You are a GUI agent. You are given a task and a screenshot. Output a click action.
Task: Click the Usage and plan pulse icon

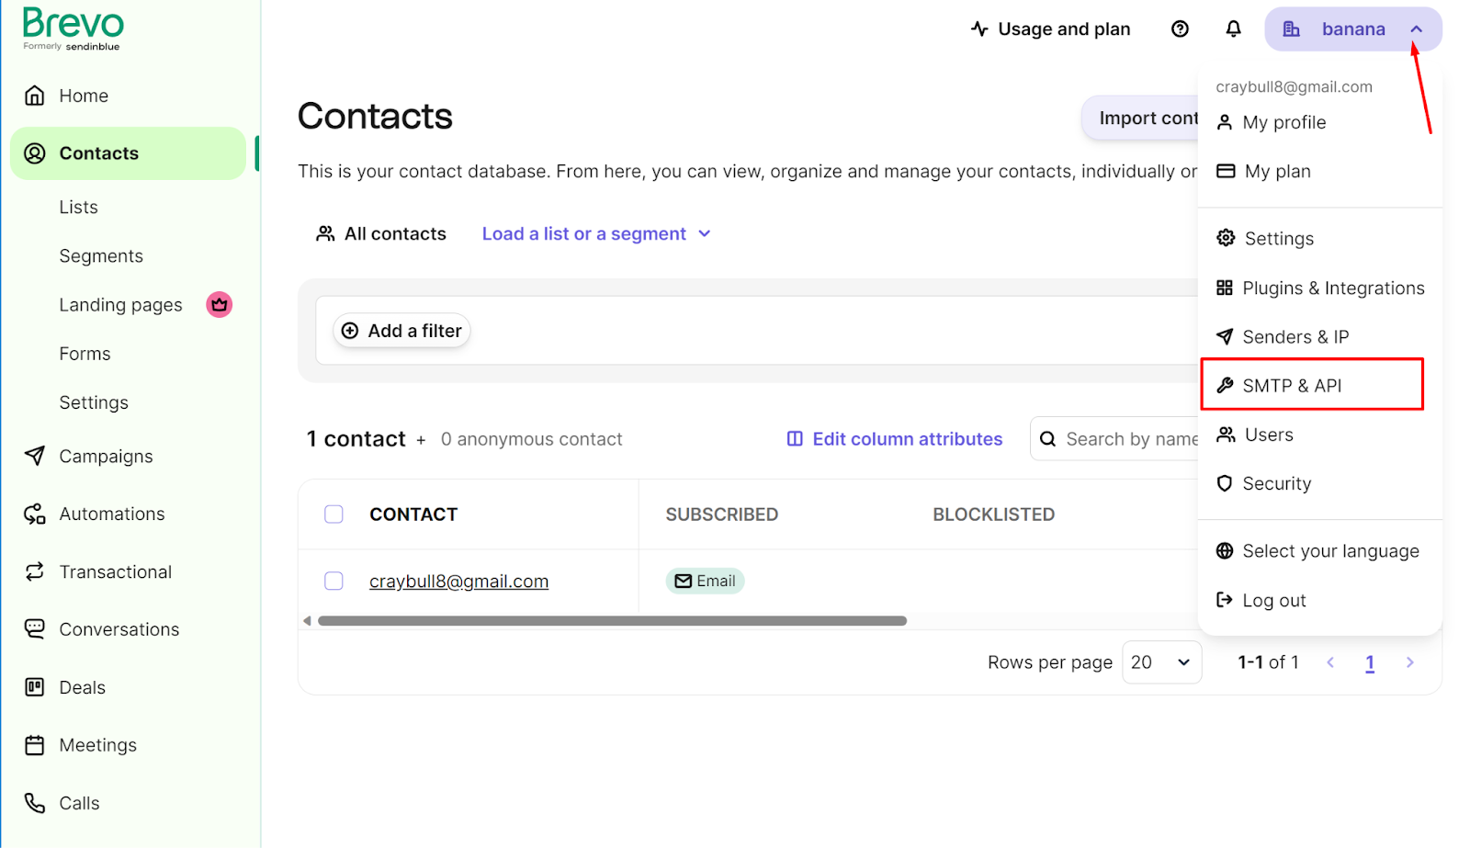coord(979,29)
